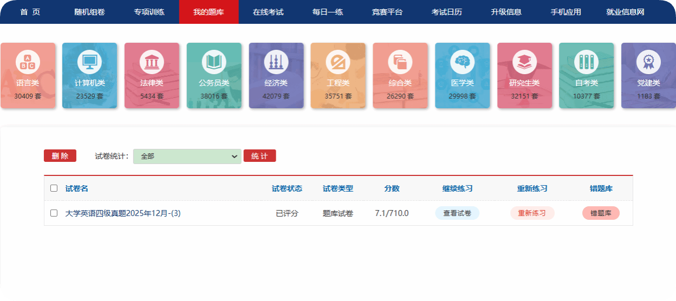This screenshot has height=301, width=676.
Task: Open the 自考类 binders icon
Action: pos(587,62)
